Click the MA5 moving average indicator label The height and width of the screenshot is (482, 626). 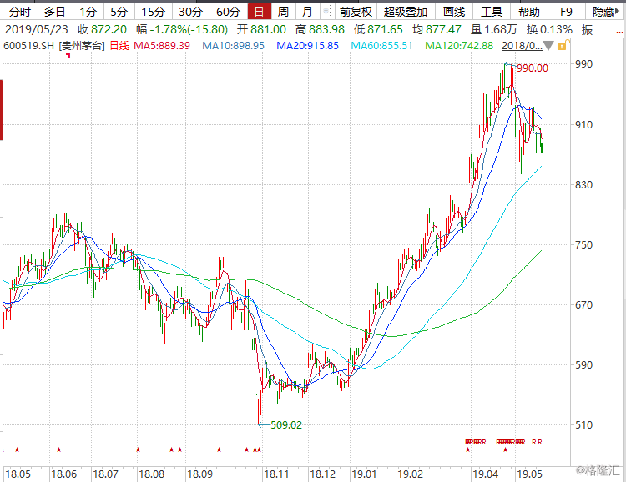point(163,45)
